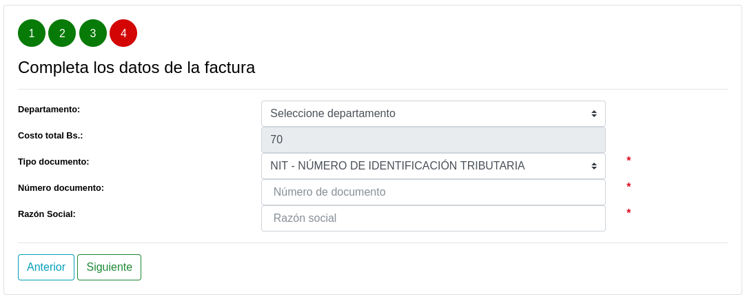The image size is (745, 299).
Task: Expand the NIT document type dropdown
Action: point(433,166)
